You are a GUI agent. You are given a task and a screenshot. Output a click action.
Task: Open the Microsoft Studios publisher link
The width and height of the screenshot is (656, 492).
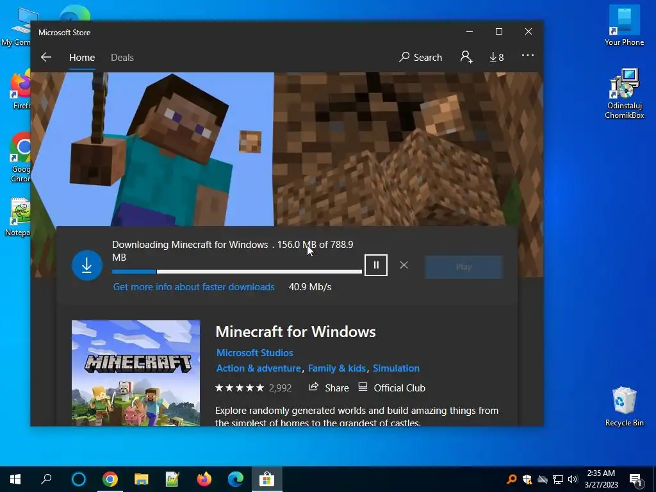(x=254, y=353)
